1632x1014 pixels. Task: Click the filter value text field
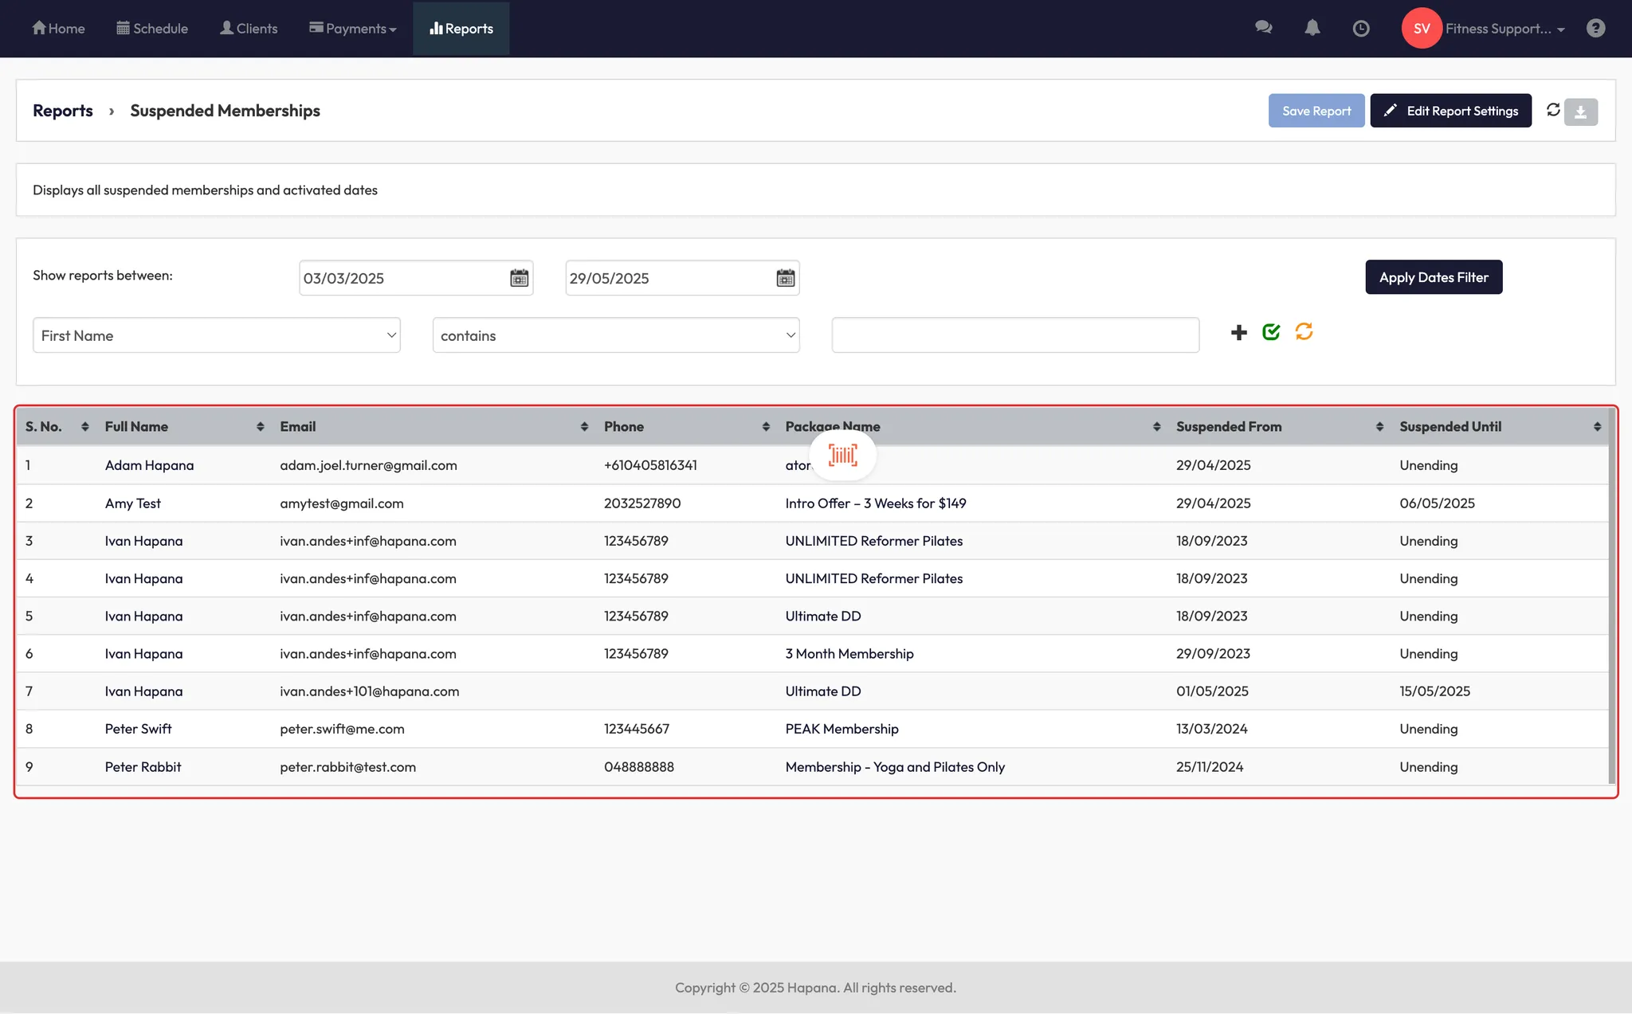[x=1014, y=335]
